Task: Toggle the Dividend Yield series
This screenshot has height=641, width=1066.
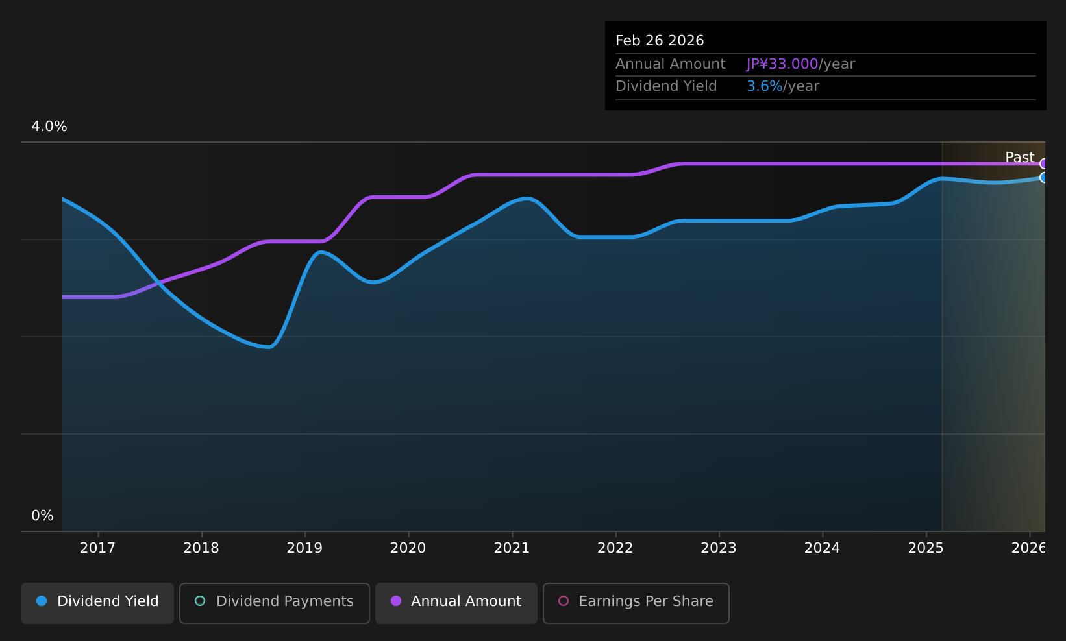Action: [x=97, y=603]
